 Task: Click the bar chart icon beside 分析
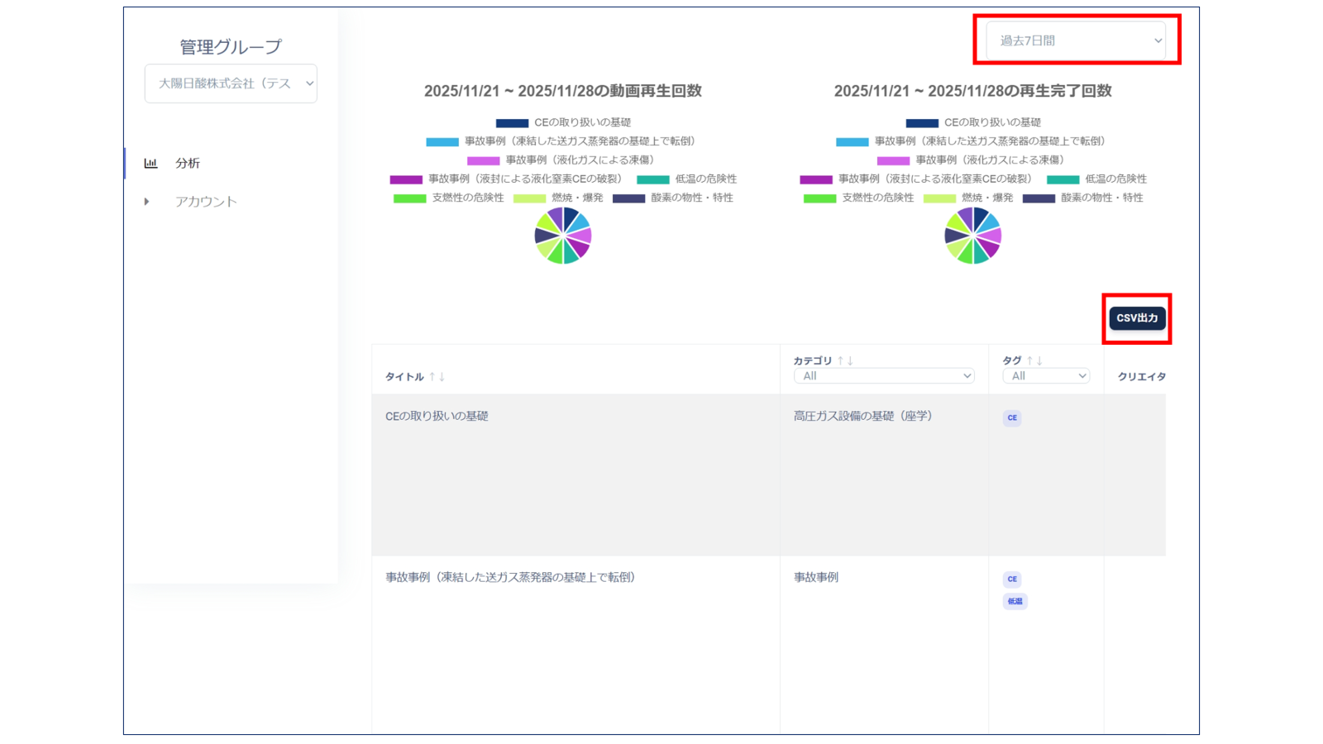[150, 164]
